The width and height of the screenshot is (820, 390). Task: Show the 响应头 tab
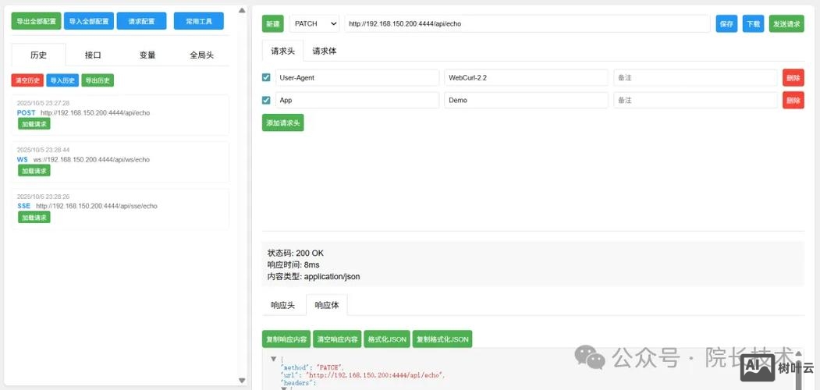click(282, 305)
